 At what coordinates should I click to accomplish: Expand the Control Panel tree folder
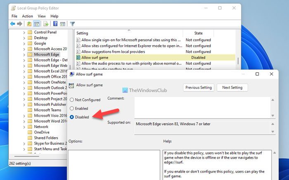coord(24,32)
